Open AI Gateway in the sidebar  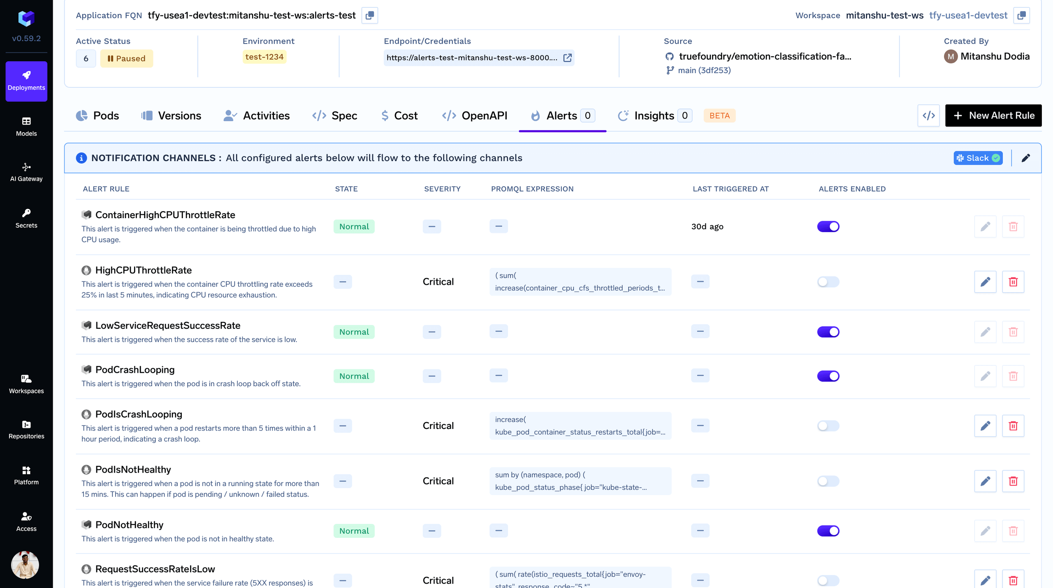tap(26, 172)
